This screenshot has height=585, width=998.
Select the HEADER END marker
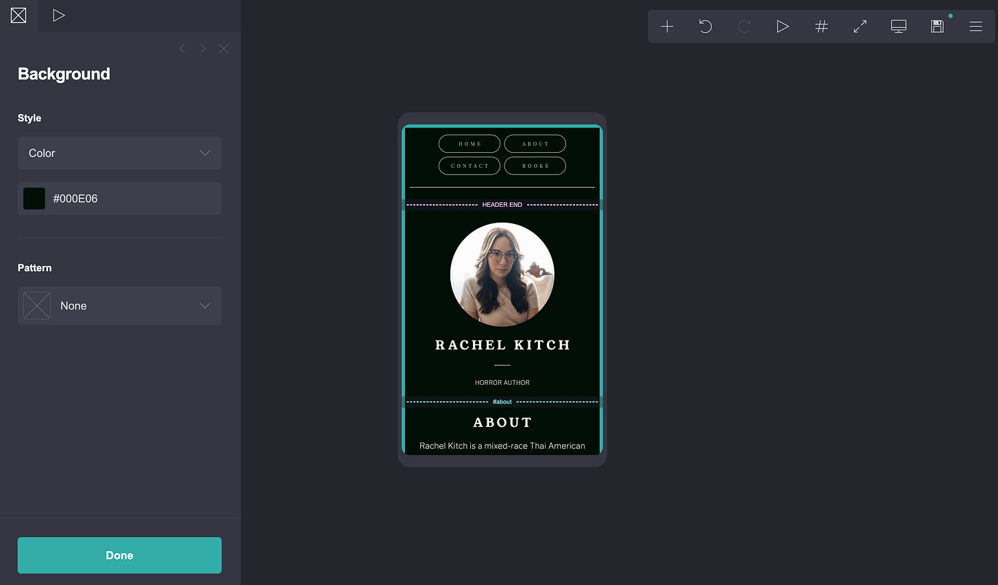pos(502,205)
